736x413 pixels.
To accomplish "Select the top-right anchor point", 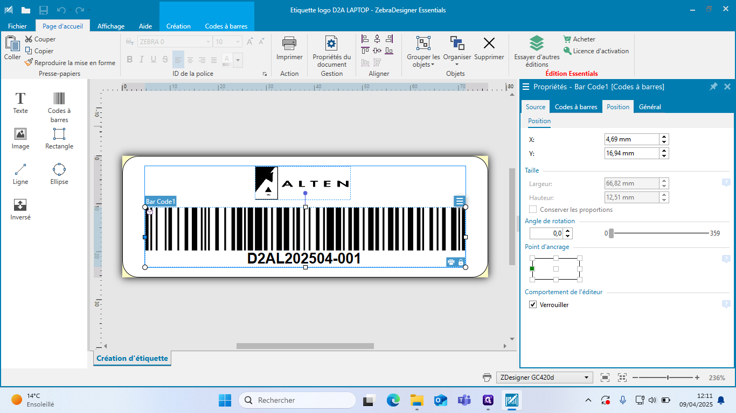I will click(580, 258).
